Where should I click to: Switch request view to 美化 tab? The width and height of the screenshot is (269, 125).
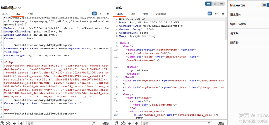[x=5, y=14]
